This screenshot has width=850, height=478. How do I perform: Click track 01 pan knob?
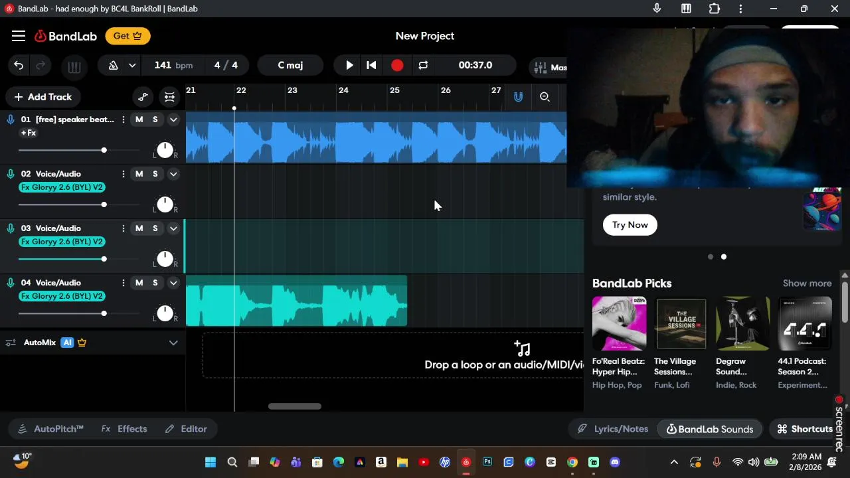165,150
